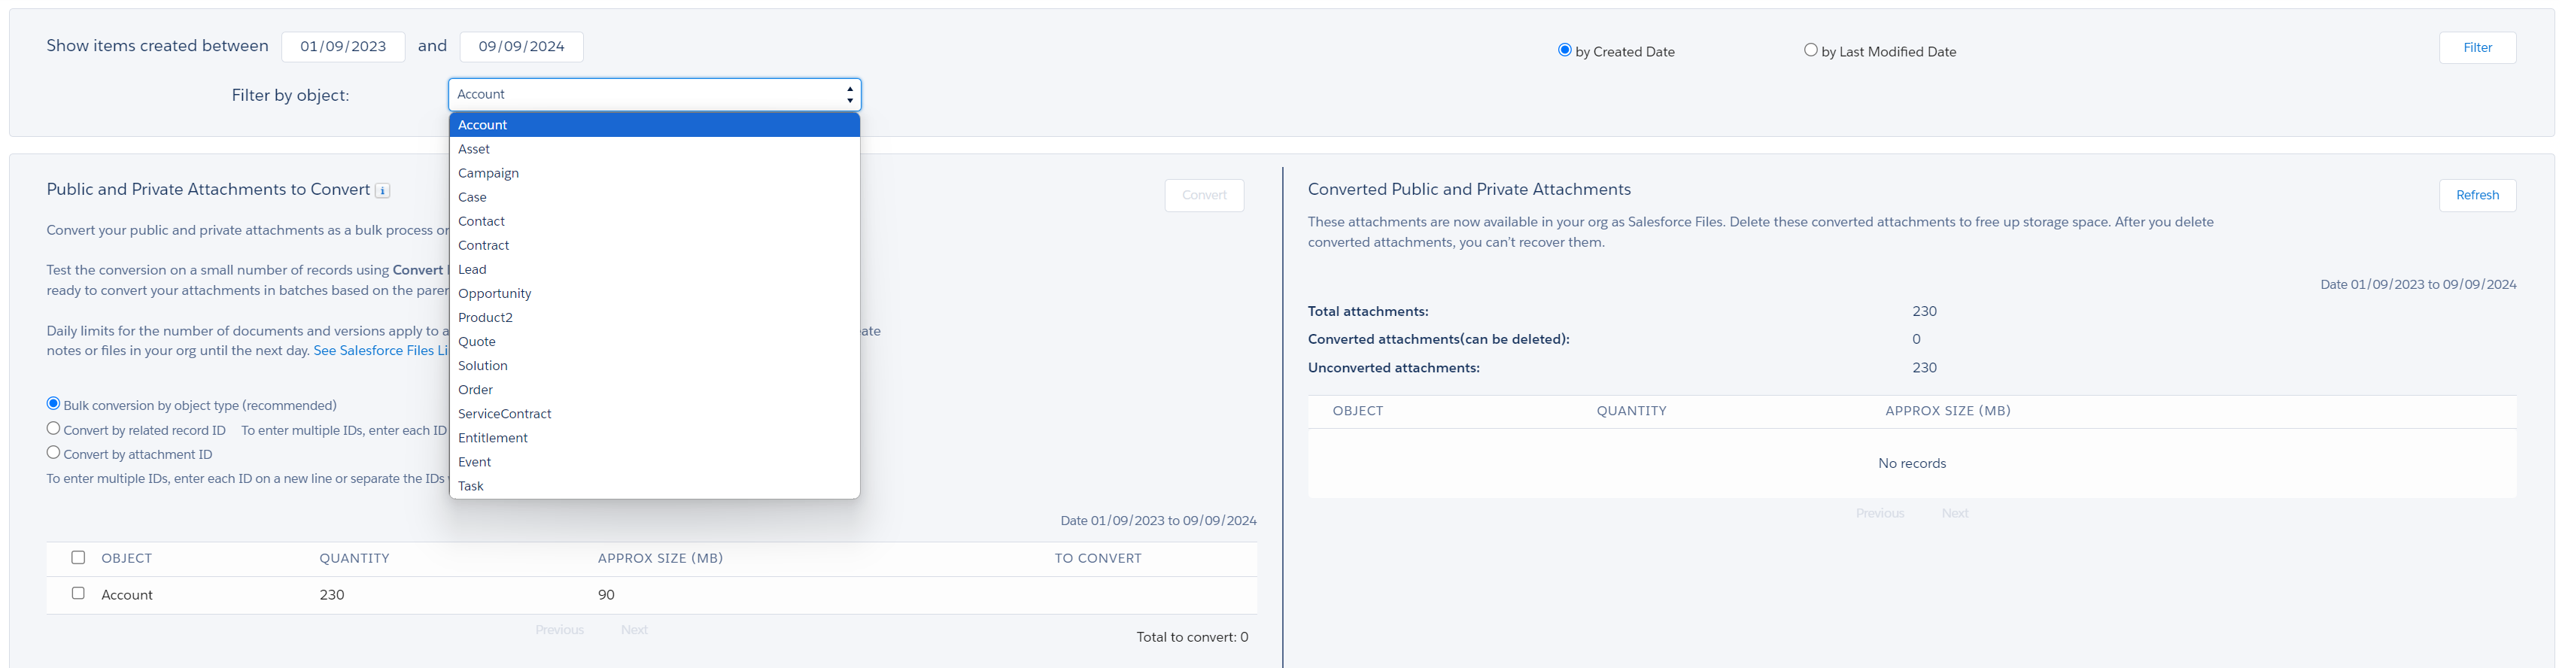The width and height of the screenshot is (2559, 668).
Task: Click the info icon beside Attachments to Convert
Action: pos(382,190)
